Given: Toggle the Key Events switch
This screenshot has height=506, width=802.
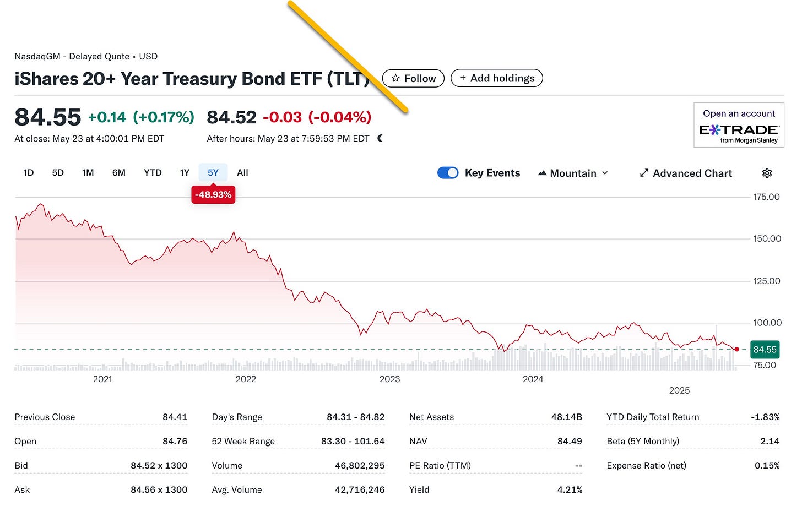Looking at the screenshot, I should point(448,173).
